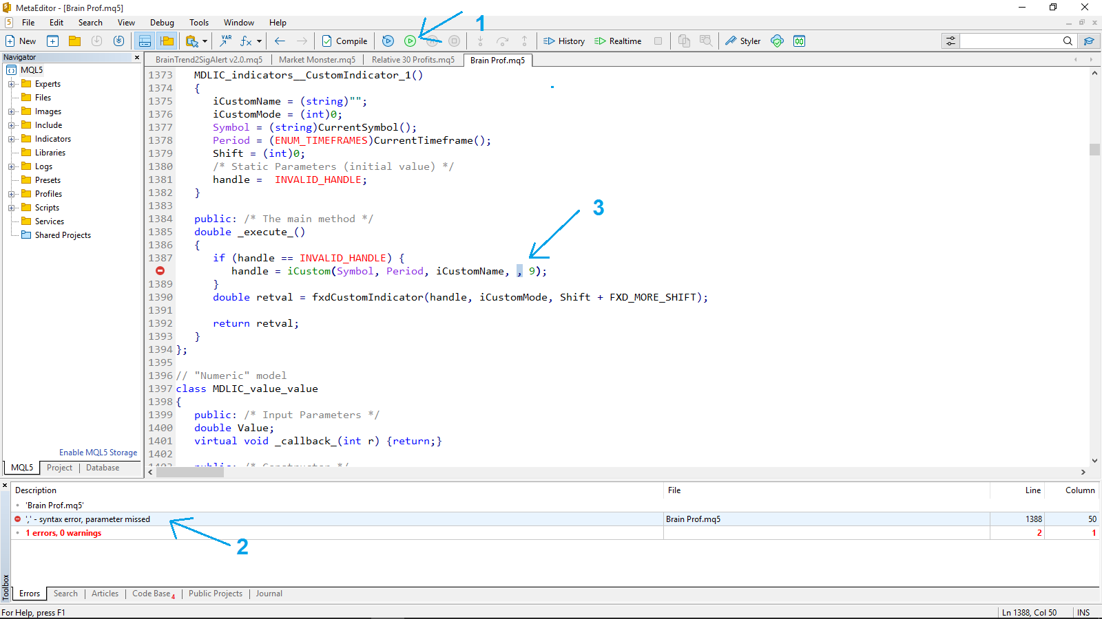This screenshot has height=619, width=1102.
Task: Close the Navigator panel
Action: pyautogui.click(x=137, y=58)
